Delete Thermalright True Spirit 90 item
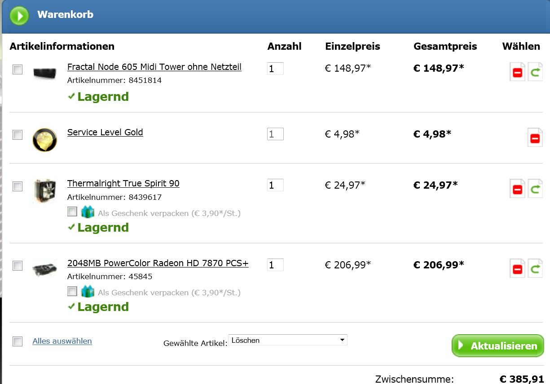 [517, 189]
